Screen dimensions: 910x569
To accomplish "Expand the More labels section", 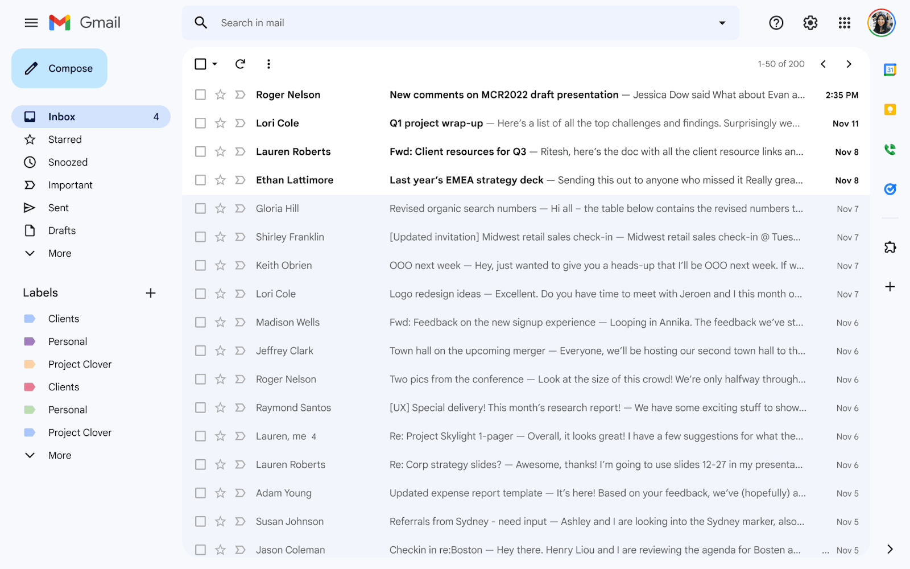I will (x=59, y=455).
